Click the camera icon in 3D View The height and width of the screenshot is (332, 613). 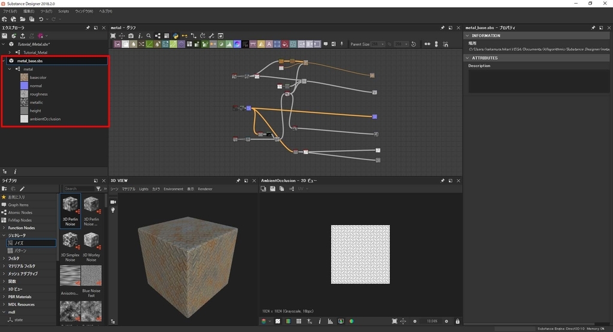point(113,202)
